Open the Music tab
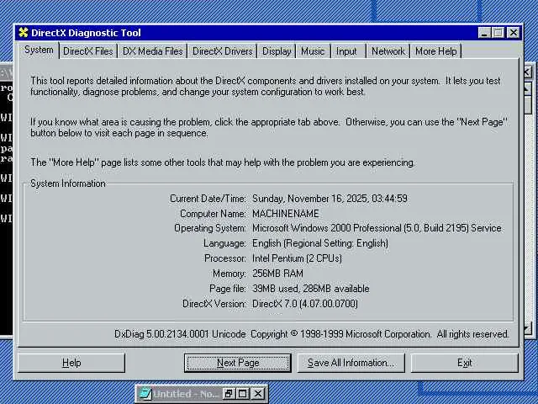Viewport: 538px width, 404px height. pyautogui.click(x=313, y=51)
